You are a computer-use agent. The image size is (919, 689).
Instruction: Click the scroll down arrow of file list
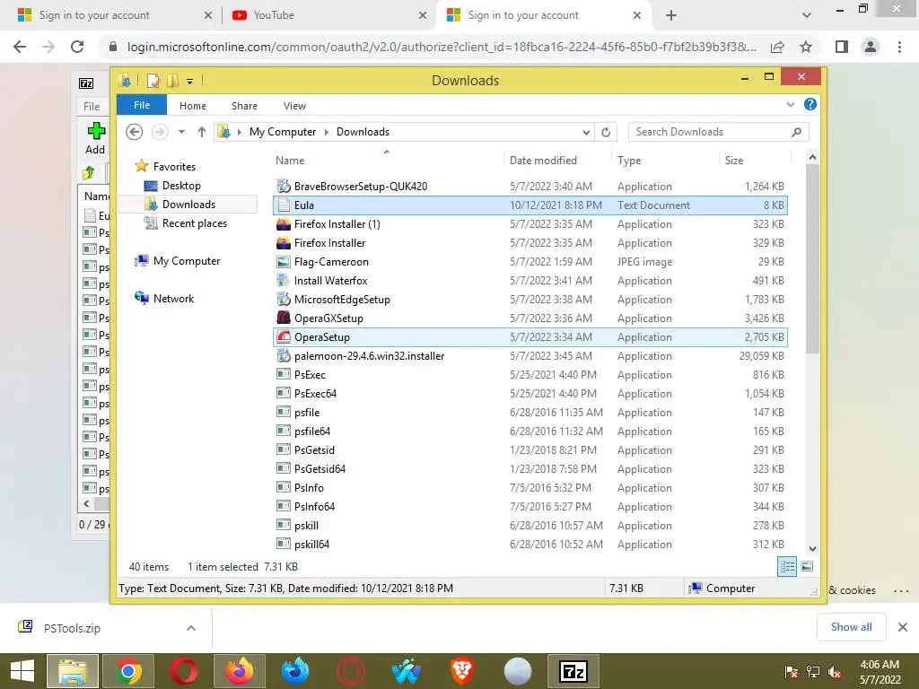pyautogui.click(x=812, y=549)
